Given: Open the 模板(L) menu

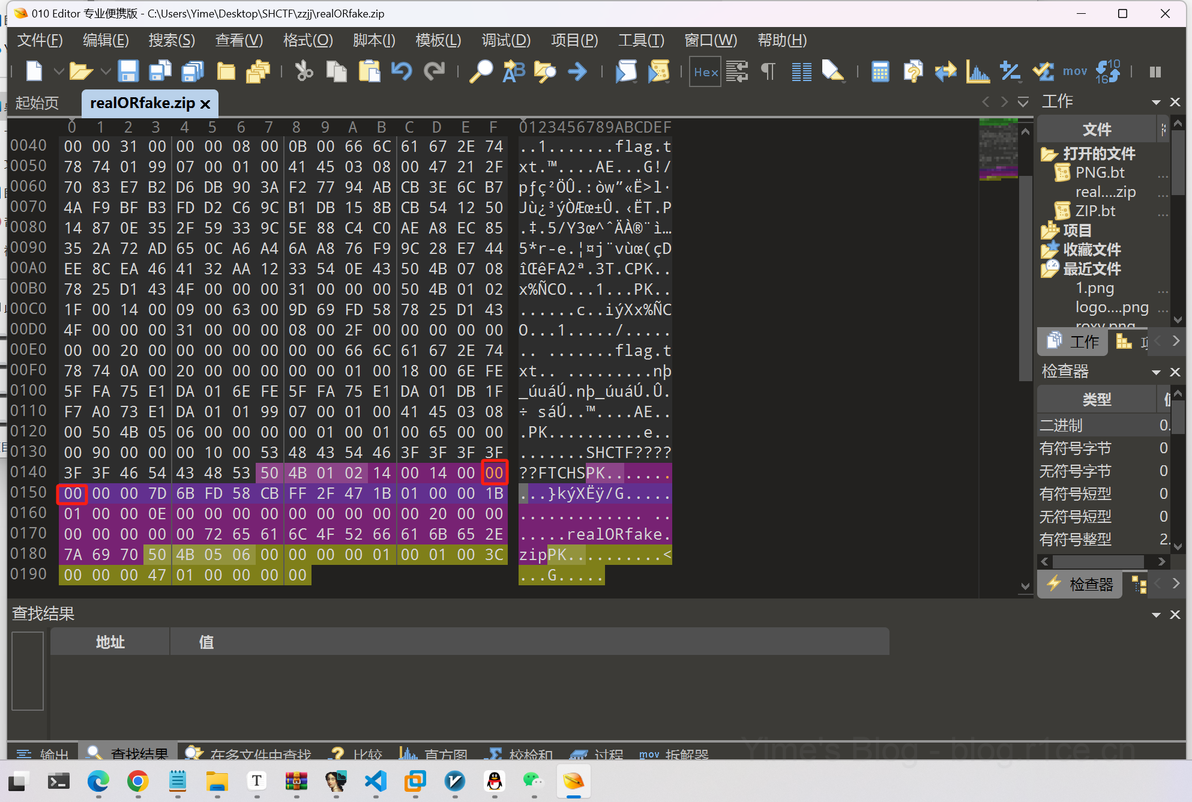Looking at the screenshot, I should [x=438, y=40].
